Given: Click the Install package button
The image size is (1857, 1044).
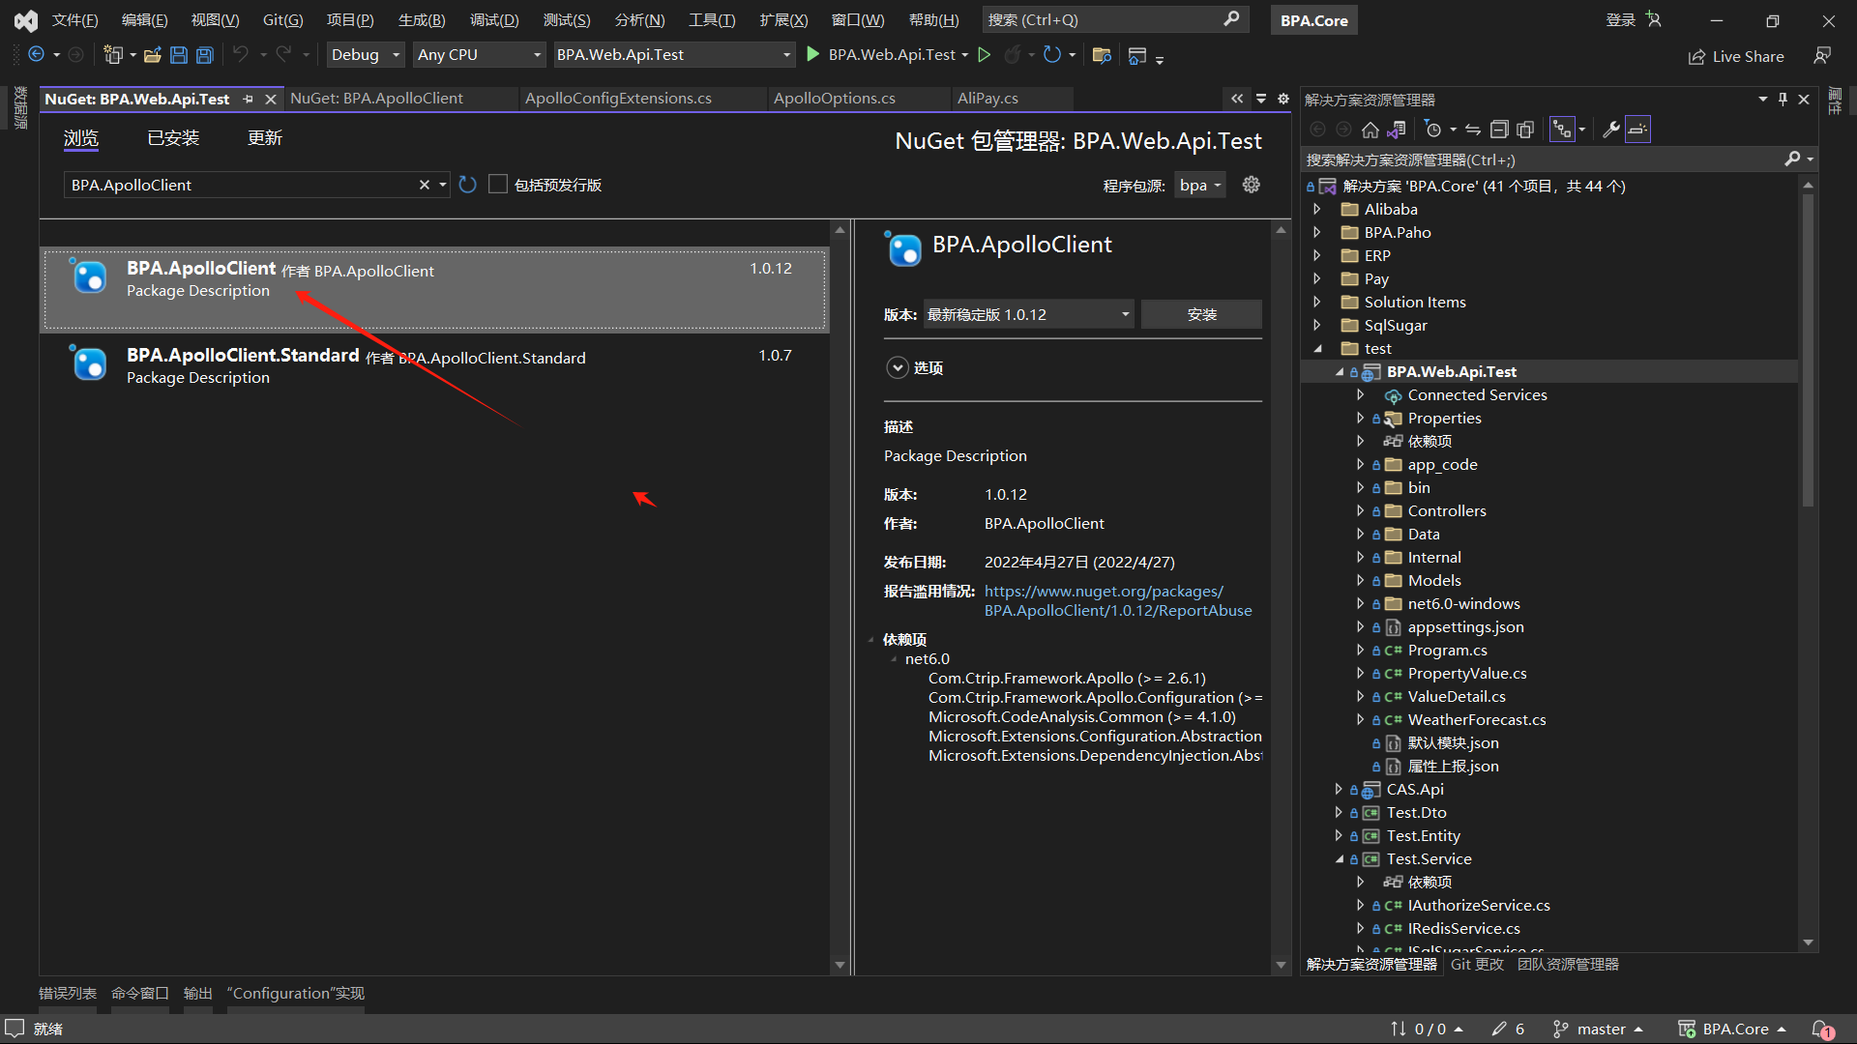Looking at the screenshot, I should point(1201,314).
